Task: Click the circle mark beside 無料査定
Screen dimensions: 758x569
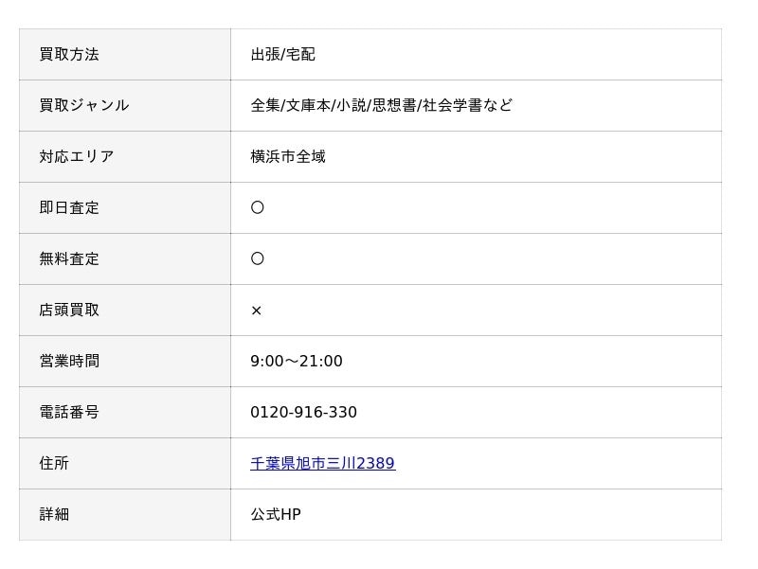Action: point(257,258)
